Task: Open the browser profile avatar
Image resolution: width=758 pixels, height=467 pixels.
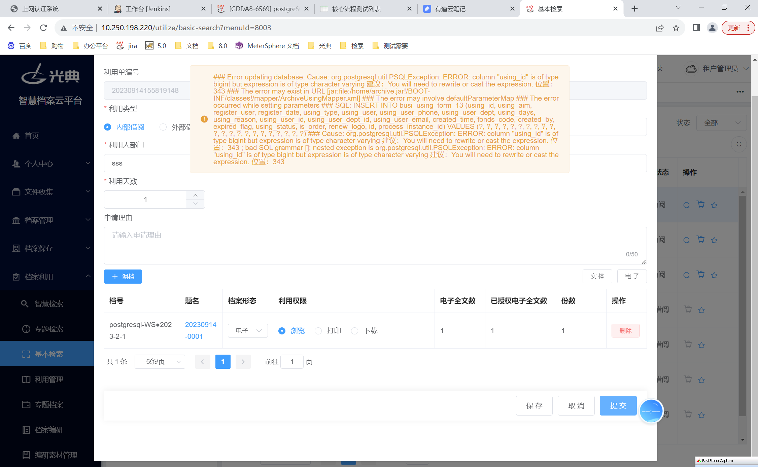Action: tap(712, 28)
